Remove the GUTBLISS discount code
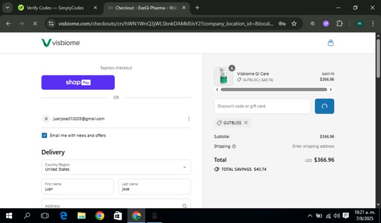Viewport: 381px width, 223px height. (x=246, y=123)
